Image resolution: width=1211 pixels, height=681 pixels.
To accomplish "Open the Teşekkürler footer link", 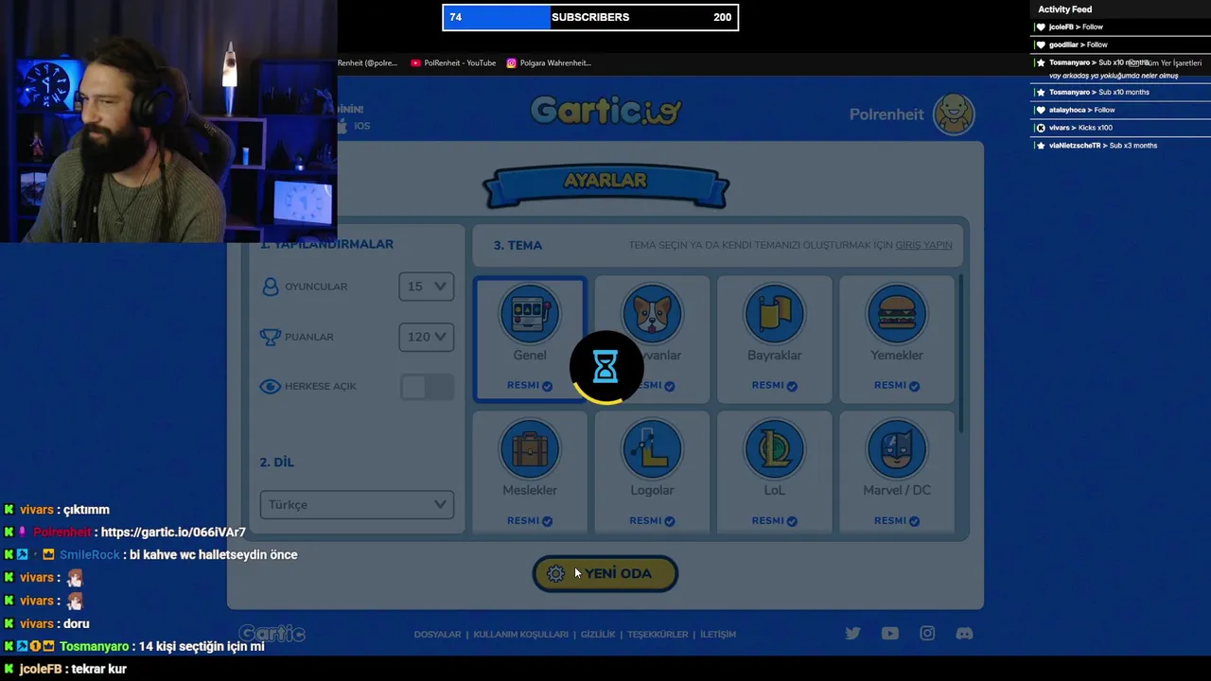I will 658,635.
